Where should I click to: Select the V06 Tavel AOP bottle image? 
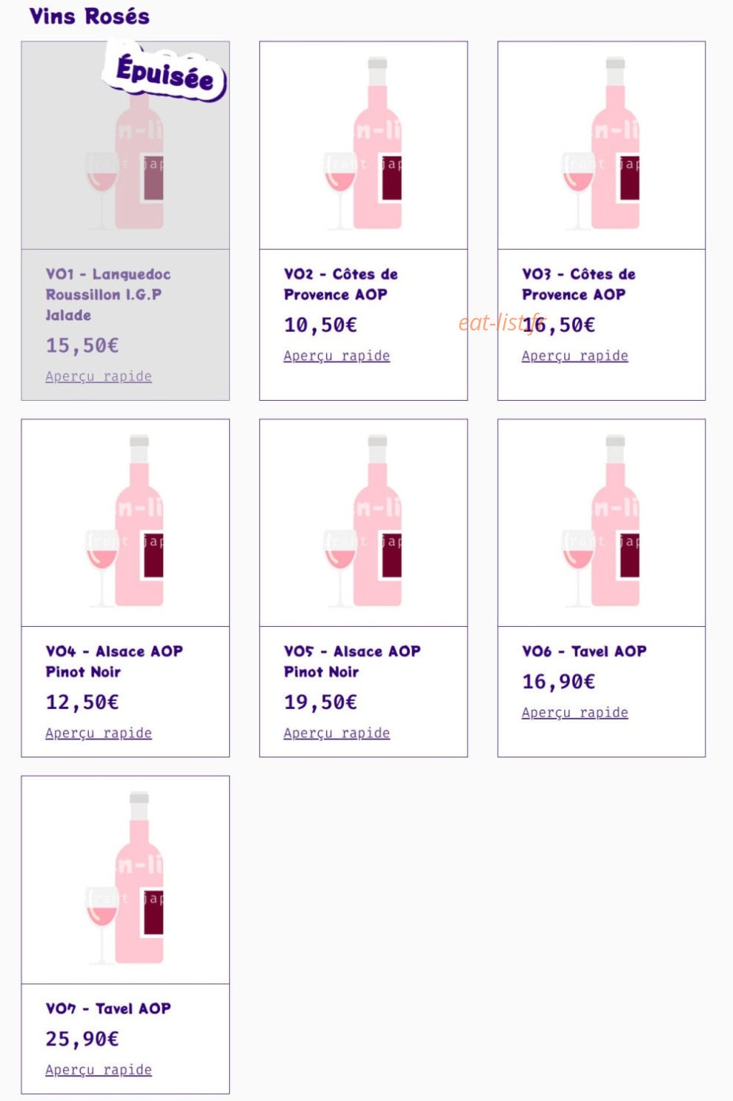click(601, 523)
